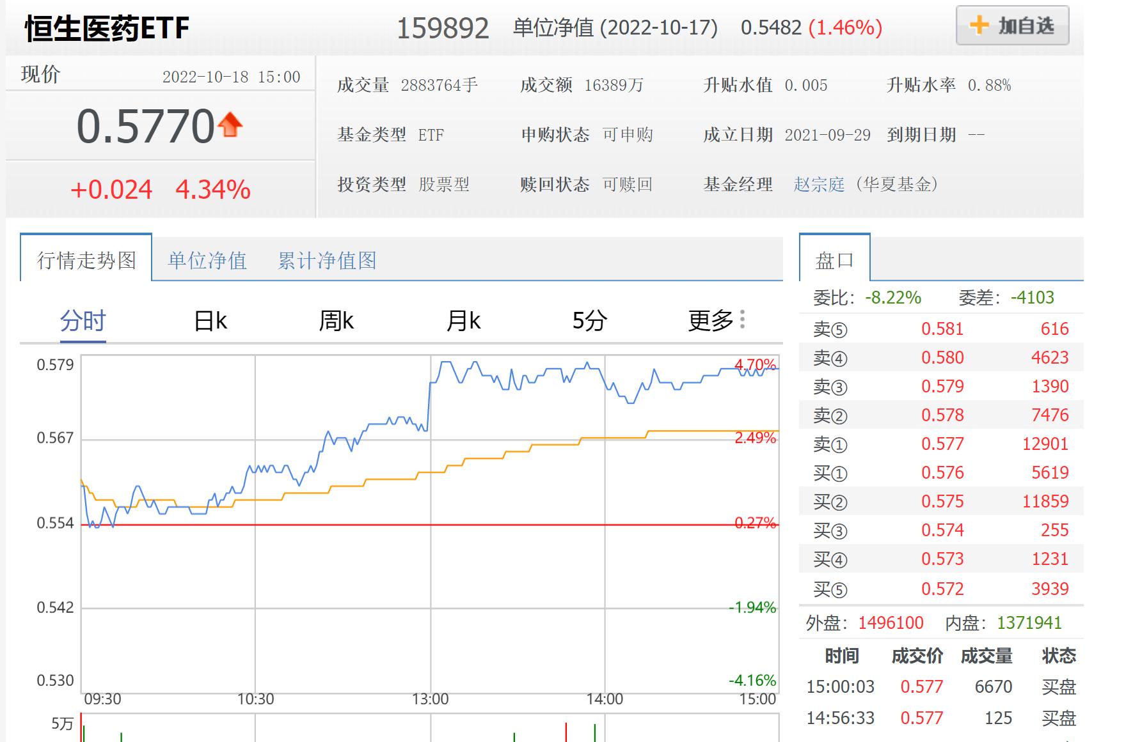Select the 日k chart period
The image size is (1133, 742).
point(210,320)
